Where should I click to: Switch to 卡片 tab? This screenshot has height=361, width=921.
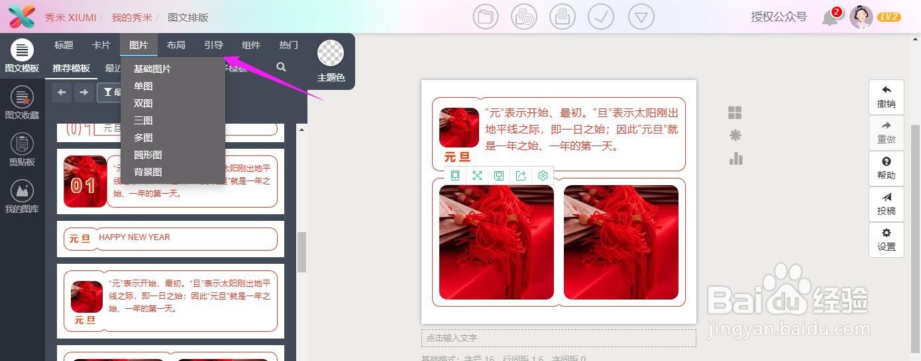point(101,45)
